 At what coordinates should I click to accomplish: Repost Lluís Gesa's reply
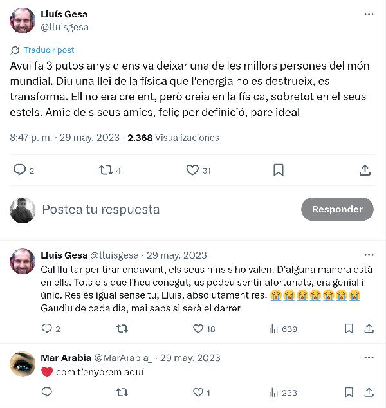pos(122,329)
